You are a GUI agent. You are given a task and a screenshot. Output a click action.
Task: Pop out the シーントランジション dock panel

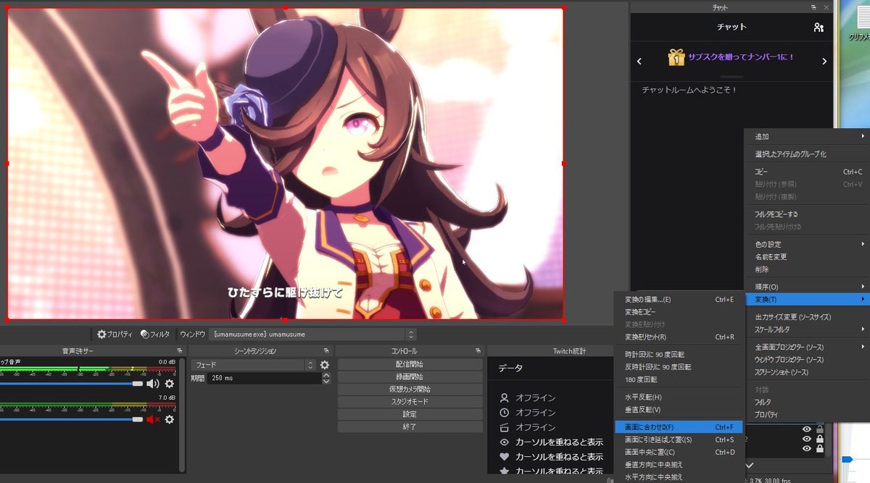coord(326,351)
